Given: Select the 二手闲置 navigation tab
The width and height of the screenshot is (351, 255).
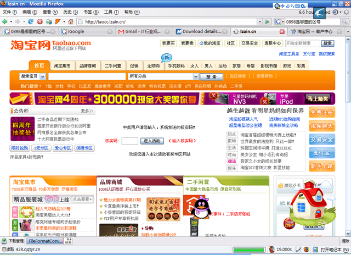Looking at the screenshot, I should click(x=113, y=66).
